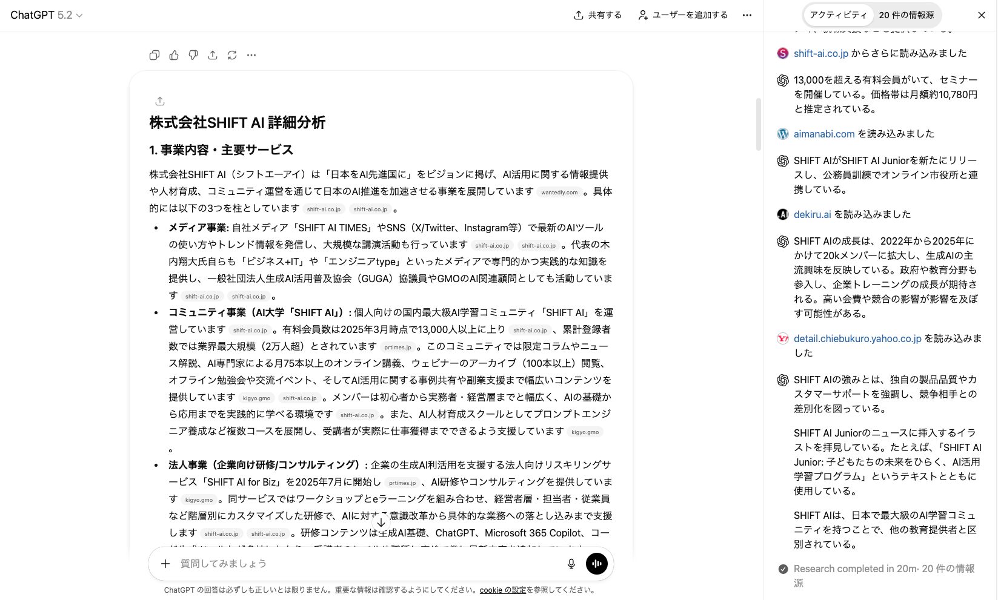Click the export icon above the report title
Image resolution: width=998 pixels, height=600 pixels.
(x=159, y=101)
